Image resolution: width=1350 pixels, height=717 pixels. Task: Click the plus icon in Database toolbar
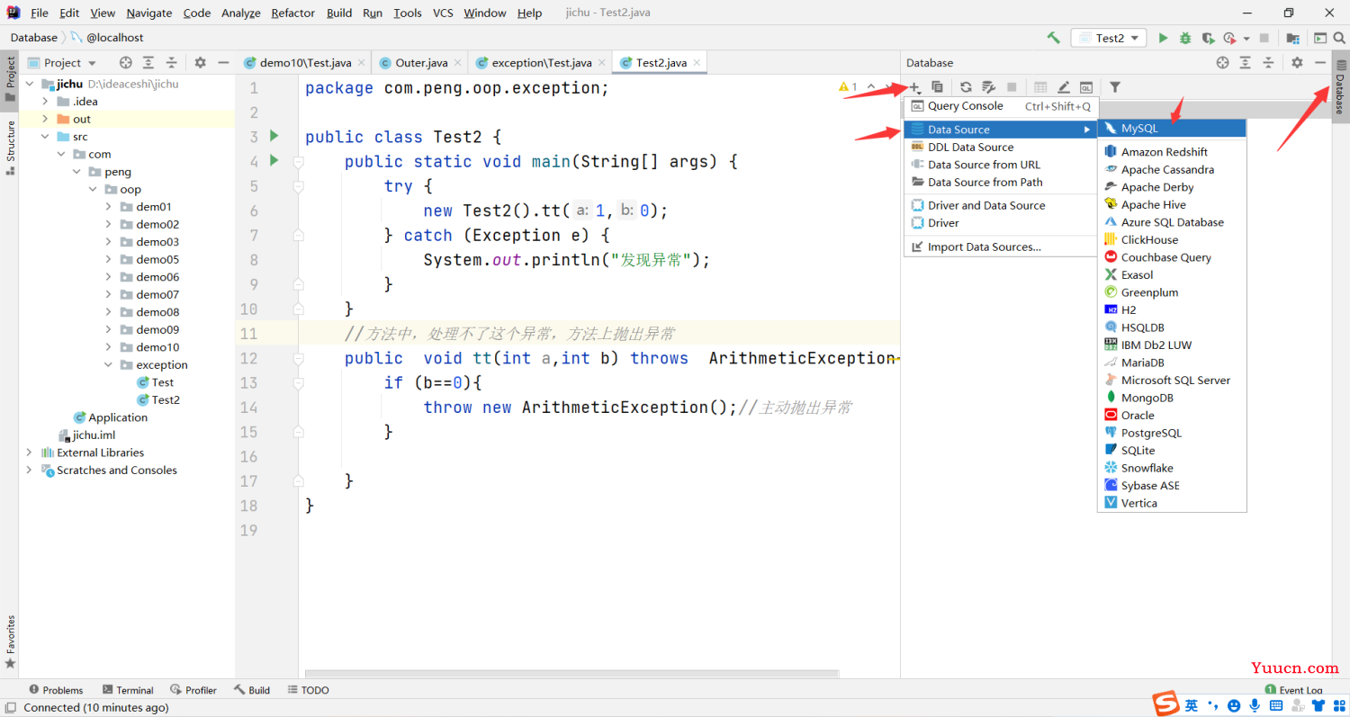click(914, 87)
